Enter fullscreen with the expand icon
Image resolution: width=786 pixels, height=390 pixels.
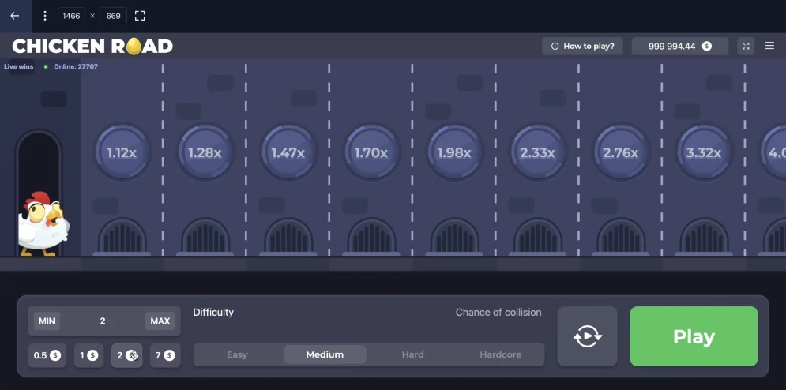click(746, 46)
